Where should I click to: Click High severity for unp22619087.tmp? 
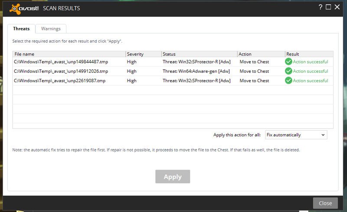(x=132, y=81)
